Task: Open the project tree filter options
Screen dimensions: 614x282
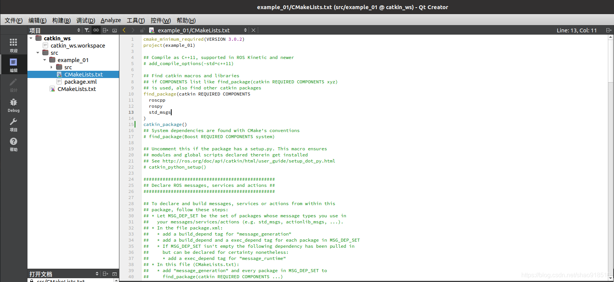Action: (x=87, y=30)
